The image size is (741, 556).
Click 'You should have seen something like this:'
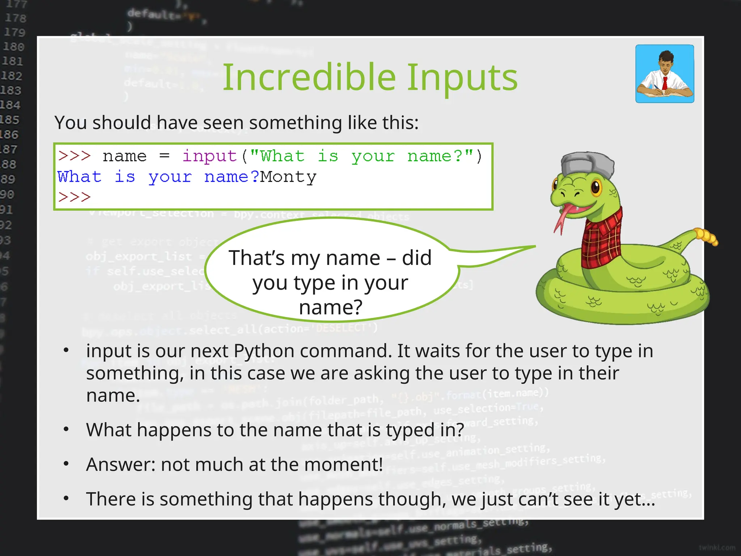click(x=237, y=123)
